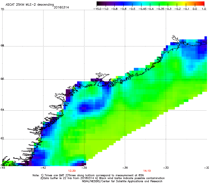Click the note line starting 'Note: 1) Times are GMT'

88,175
